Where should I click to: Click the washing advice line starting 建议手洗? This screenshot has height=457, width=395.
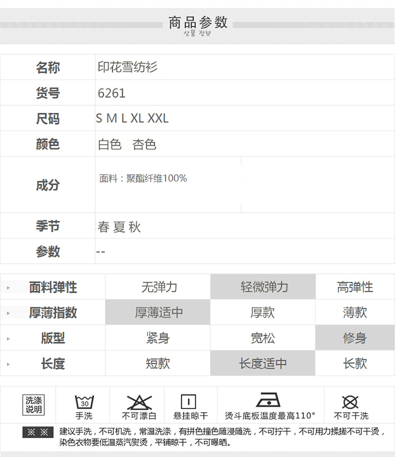222,431
